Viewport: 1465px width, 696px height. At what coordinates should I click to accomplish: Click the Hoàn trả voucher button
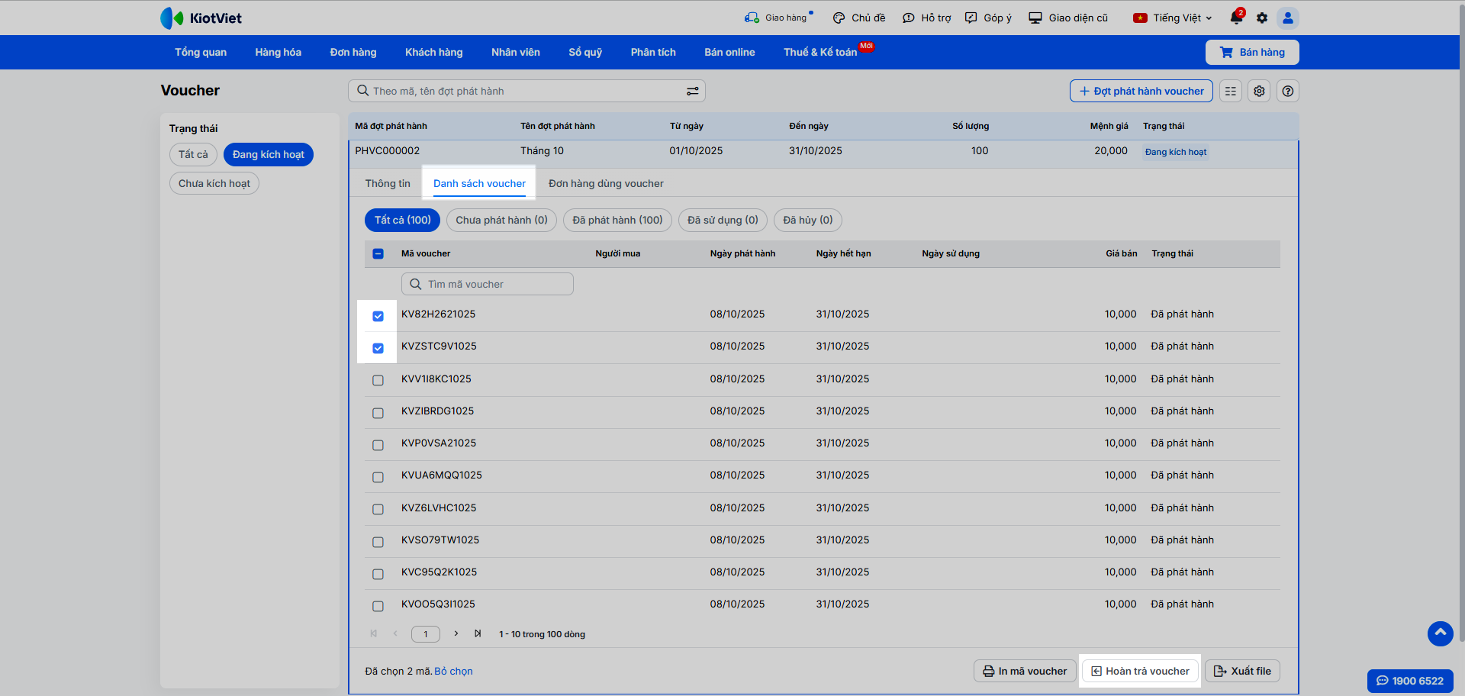tap(1140, 671)
